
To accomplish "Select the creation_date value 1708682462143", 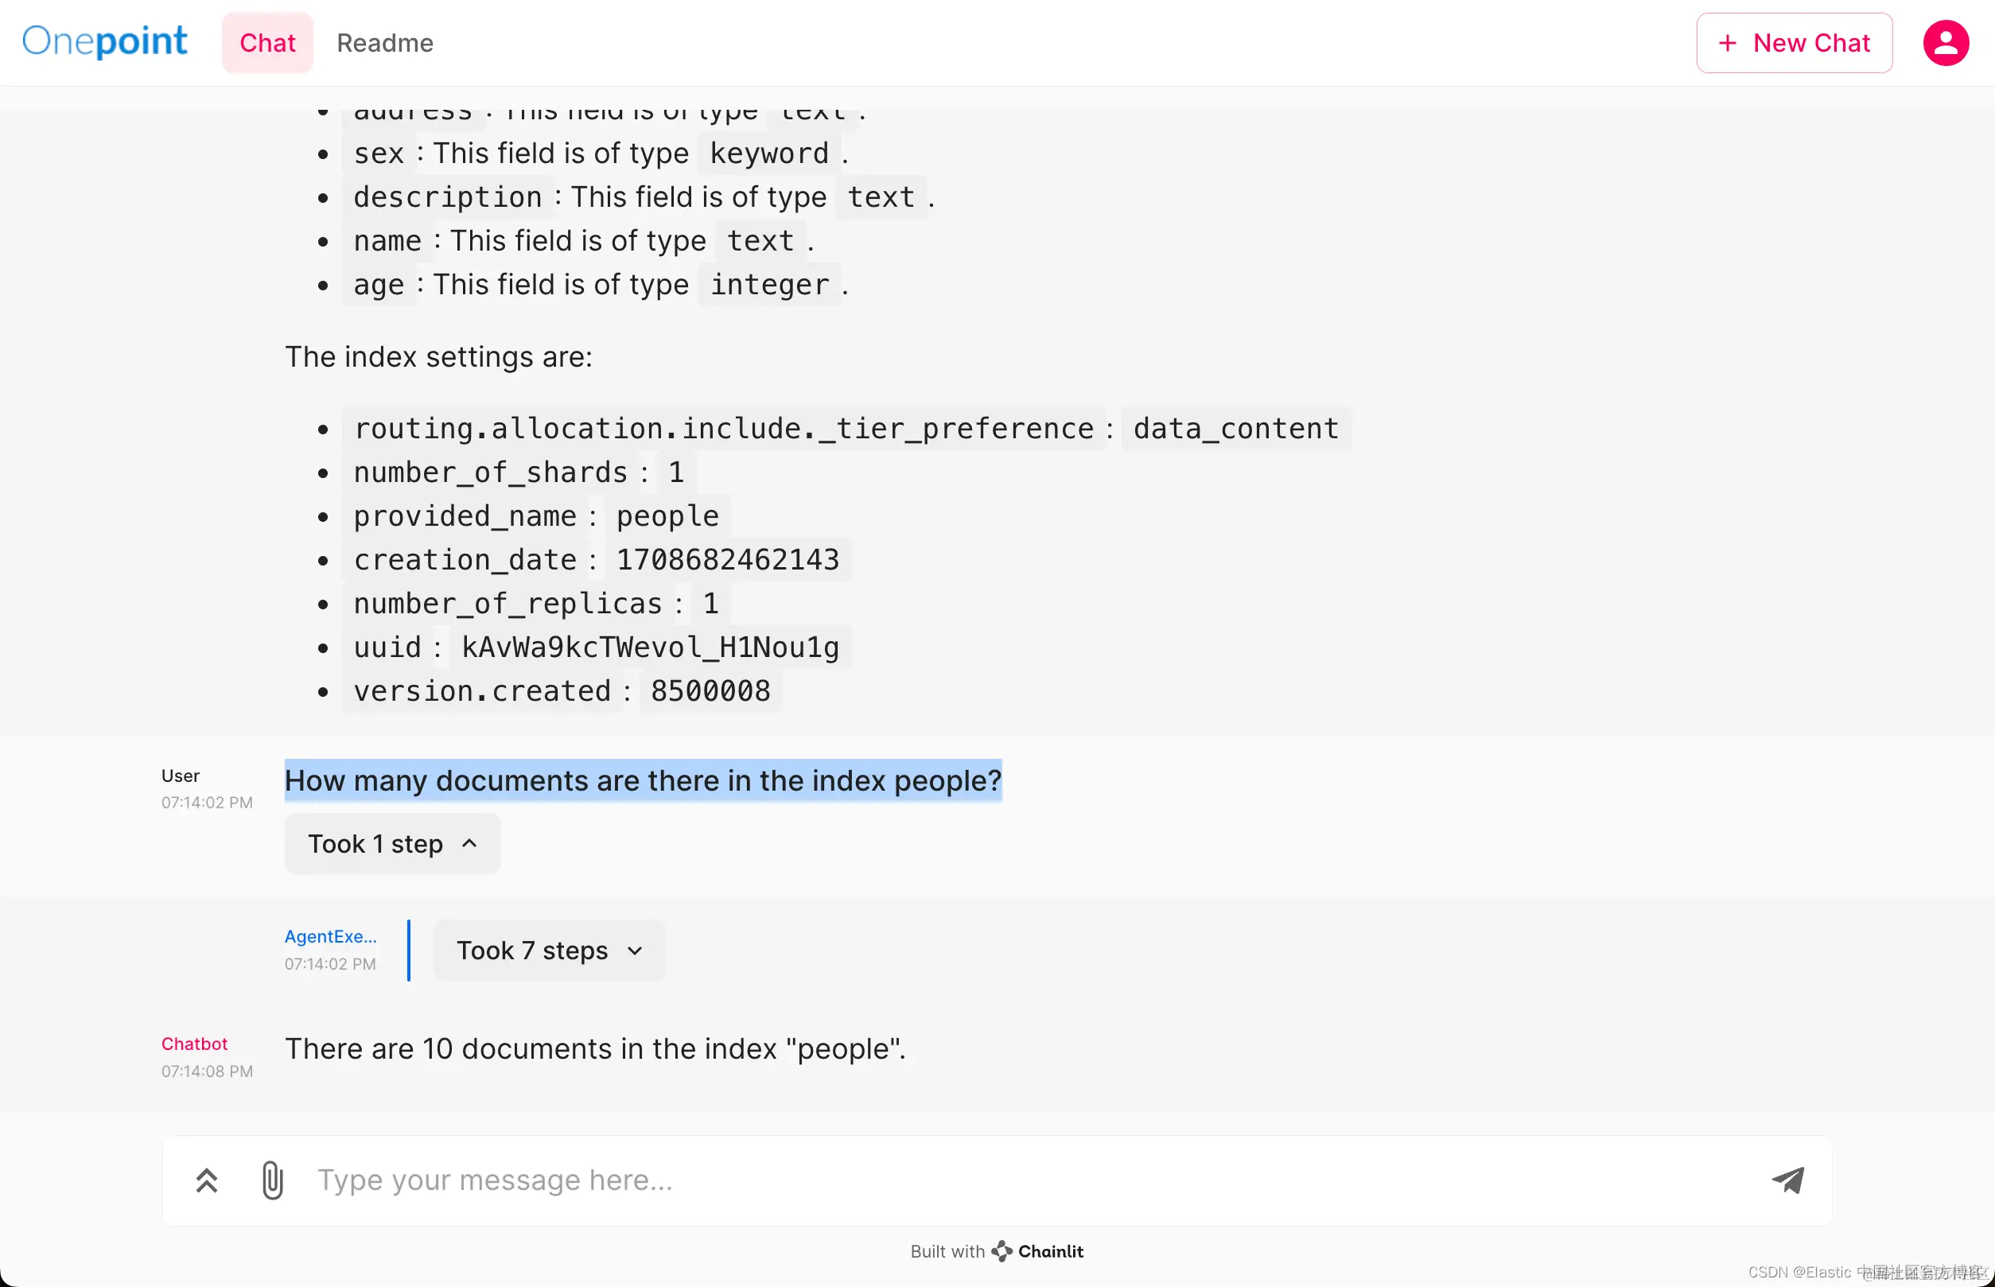I will pyautogui.click(x=727, y=559).
